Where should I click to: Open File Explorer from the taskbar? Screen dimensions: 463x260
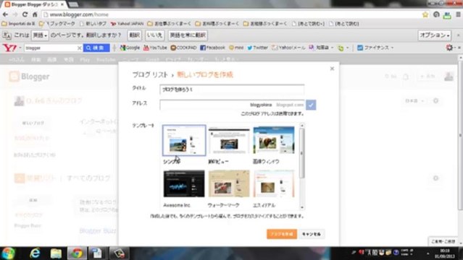coord(56,253)
